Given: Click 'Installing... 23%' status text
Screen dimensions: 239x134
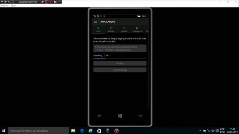Looking at the screenshot, I should click(x=101, y=55).
